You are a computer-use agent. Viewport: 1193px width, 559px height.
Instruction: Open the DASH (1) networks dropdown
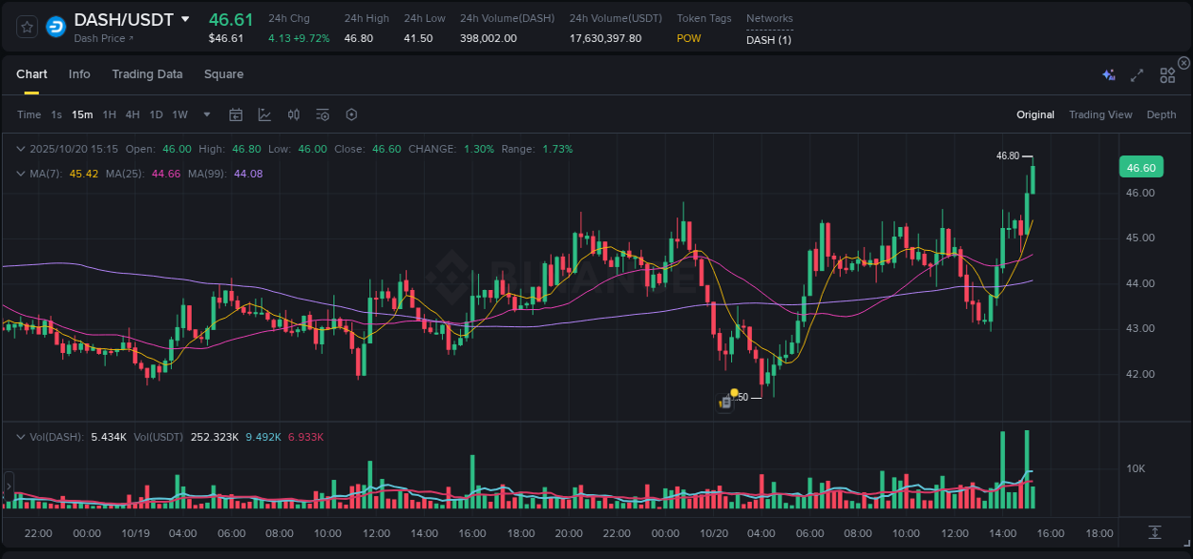tap(768, 41)
